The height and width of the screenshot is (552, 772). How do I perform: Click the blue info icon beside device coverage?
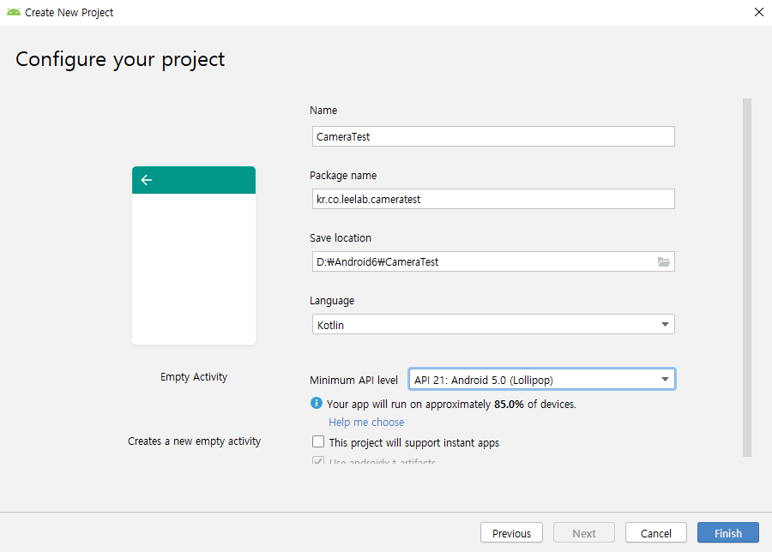click(317, 403)
